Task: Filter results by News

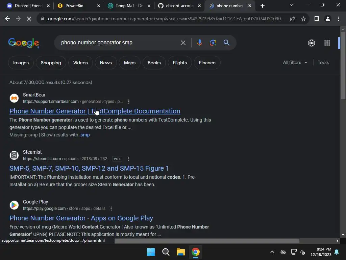Action: [x=106, y=63]
